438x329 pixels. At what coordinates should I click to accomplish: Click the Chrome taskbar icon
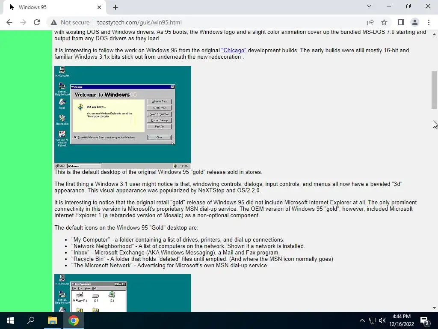(x=74, y=320)
